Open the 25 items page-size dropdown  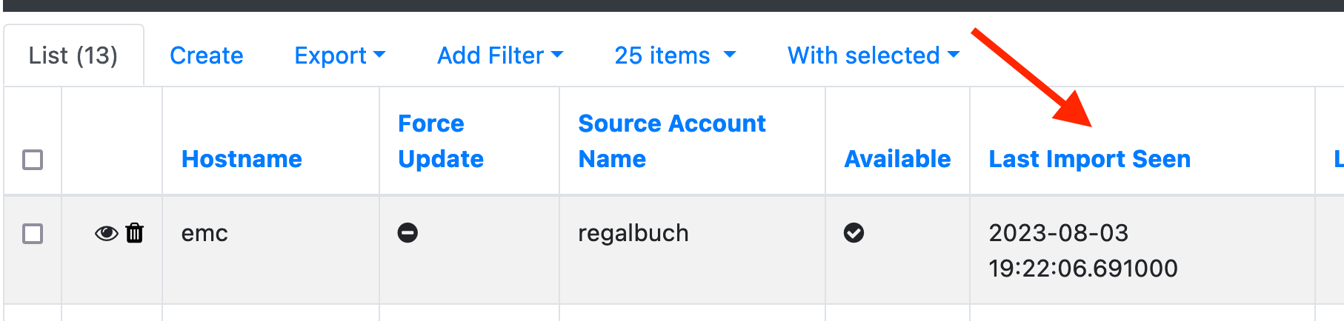[675, 55]
